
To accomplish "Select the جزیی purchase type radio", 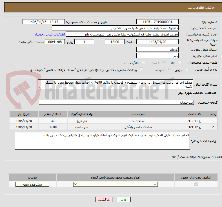I will (187, 70).
